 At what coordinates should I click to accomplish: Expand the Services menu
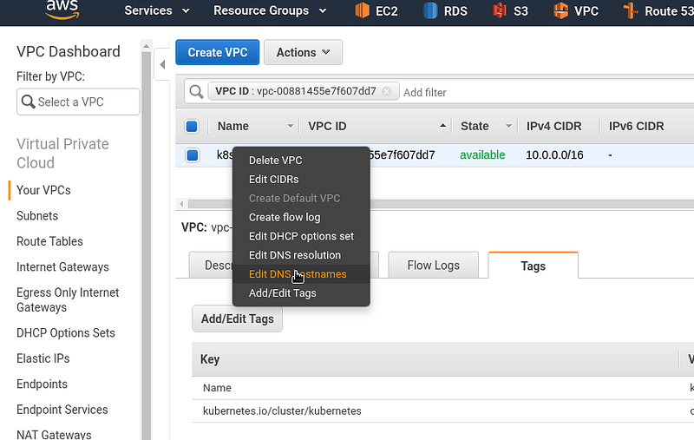pos(157,10)
